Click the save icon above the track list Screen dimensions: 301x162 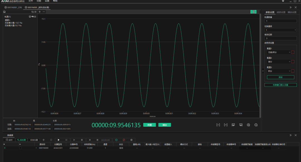4,12
